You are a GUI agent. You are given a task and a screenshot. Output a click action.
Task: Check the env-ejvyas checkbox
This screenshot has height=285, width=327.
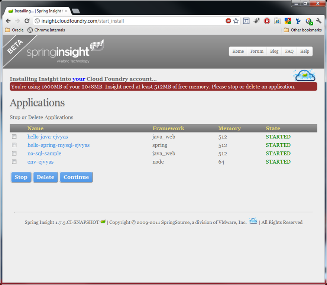click(x=14, y=162)
